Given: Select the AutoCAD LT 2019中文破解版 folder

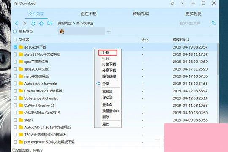Looking at the screenshot, I should (x=47, y=127).
